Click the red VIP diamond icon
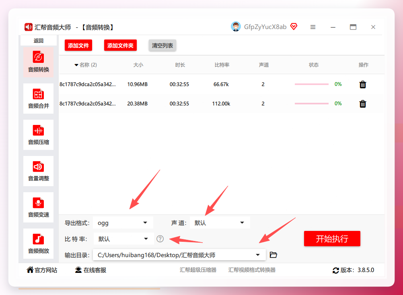403x295 pixels. click(294, 26)
